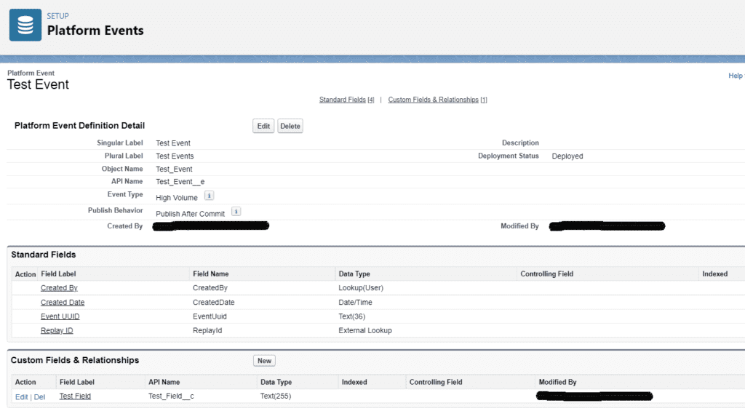Open Test Field label link
The height and width of the screenshot is (411, 745).
75,396
